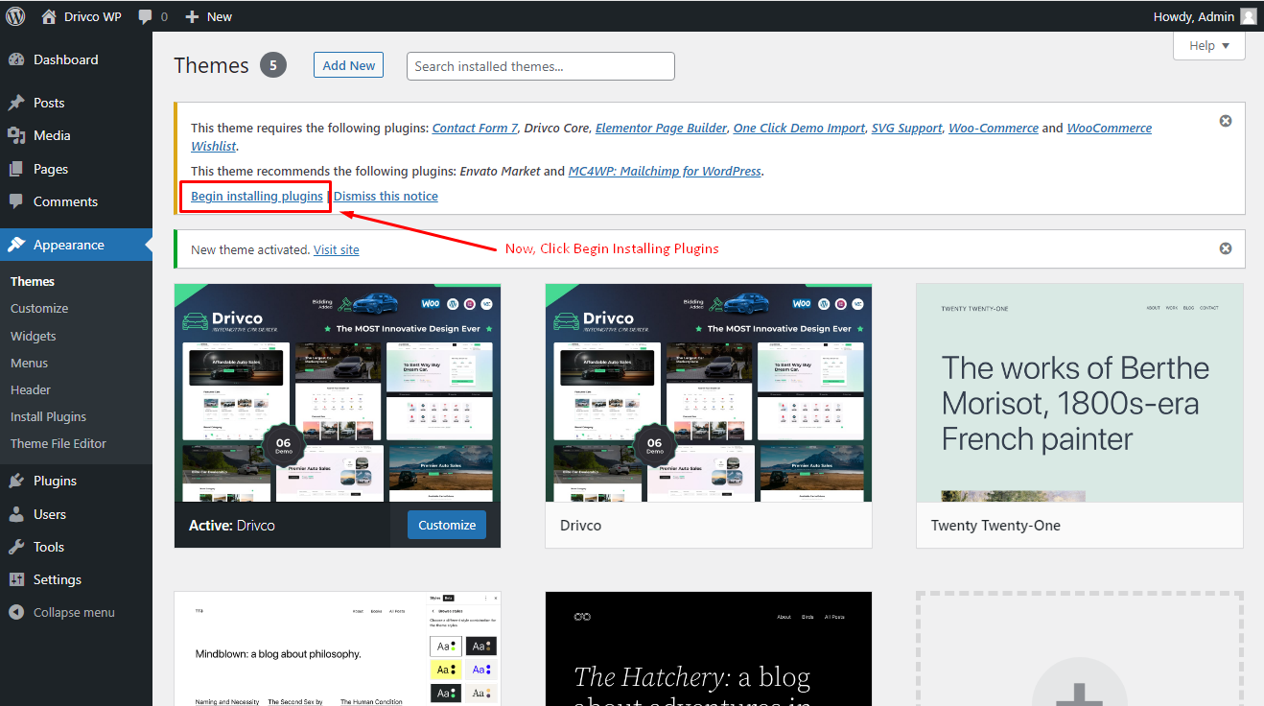Click the Appearance paintbrush icon

tap(16, 245)
